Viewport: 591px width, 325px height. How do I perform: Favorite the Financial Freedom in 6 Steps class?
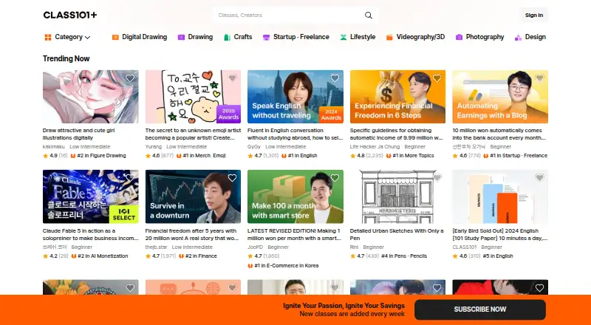tap(437, 78)
